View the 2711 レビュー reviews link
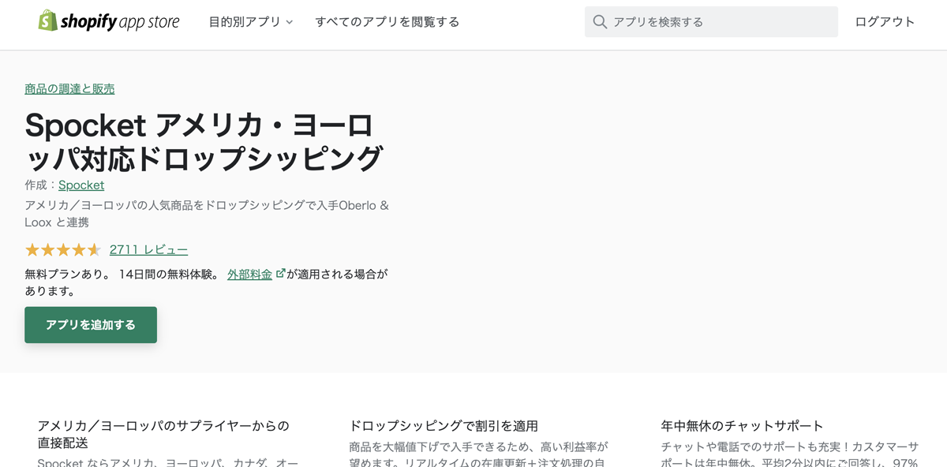Viewport: 947px width, 467px height. [148, 250]
